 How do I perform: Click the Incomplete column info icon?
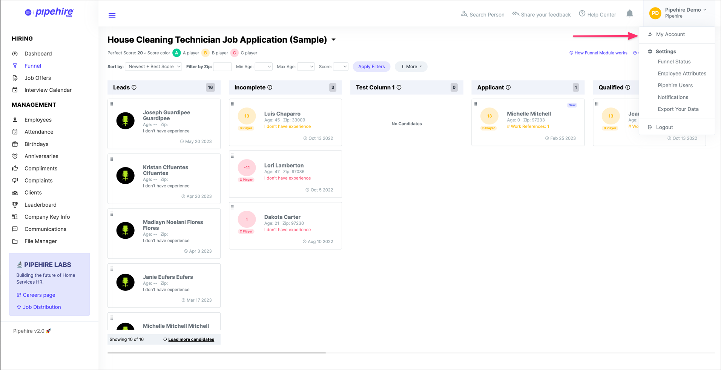click(270, 88)
